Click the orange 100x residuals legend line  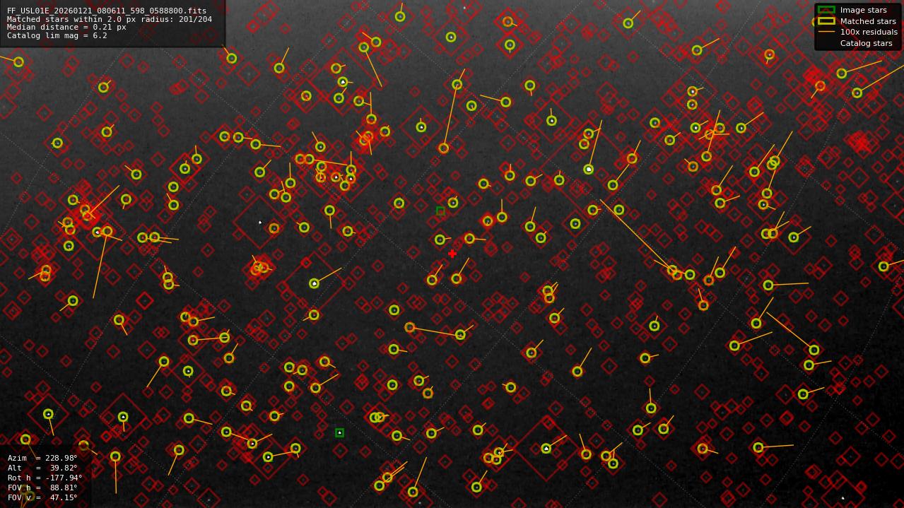click(826, 32)
